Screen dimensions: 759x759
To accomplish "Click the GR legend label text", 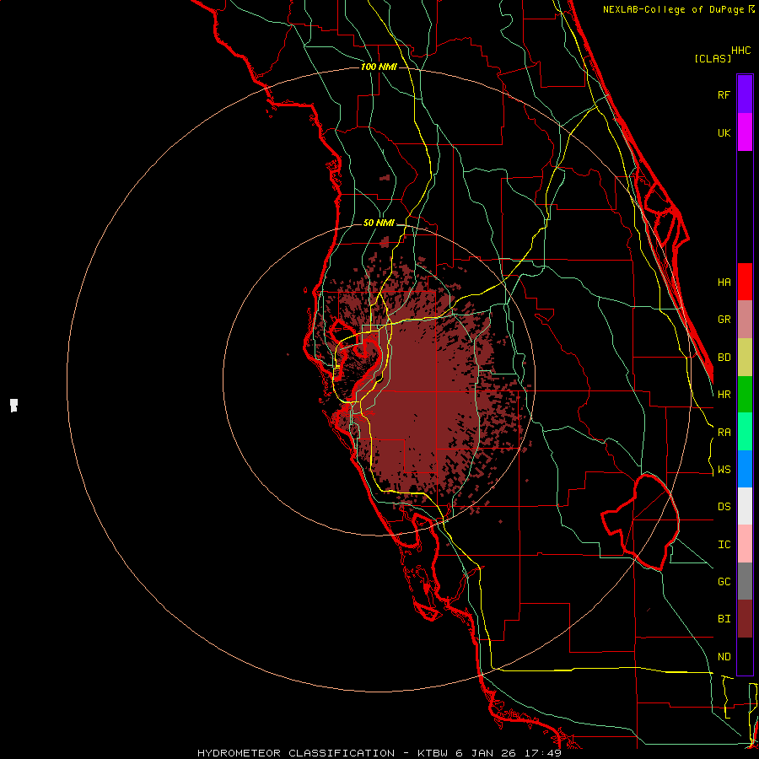I will coord(724,320).
